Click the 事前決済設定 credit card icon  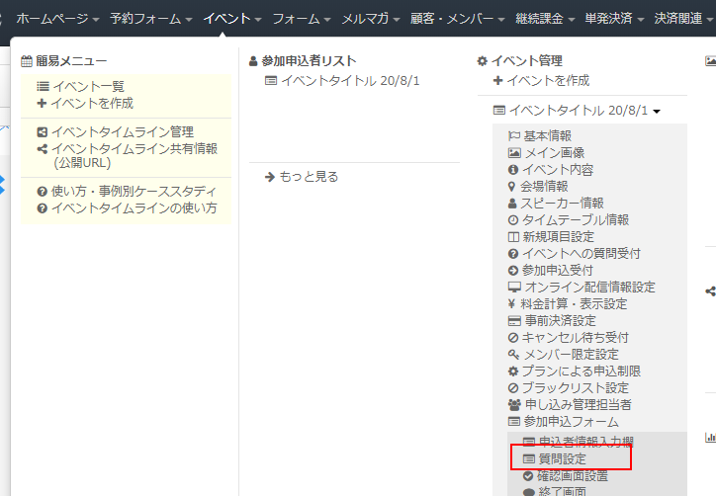tap(513, 321)
